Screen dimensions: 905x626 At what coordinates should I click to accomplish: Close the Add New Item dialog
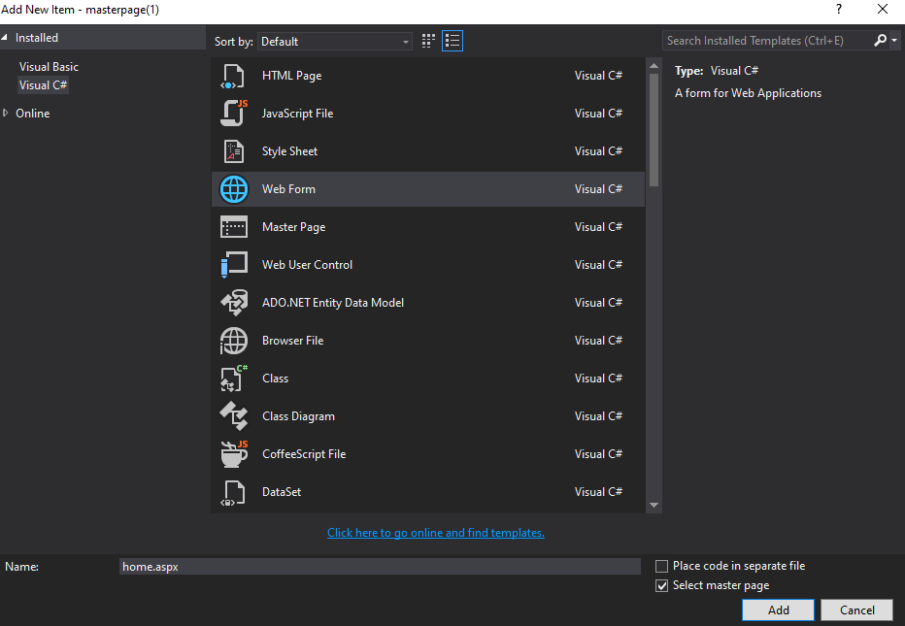tap(883, 10)
